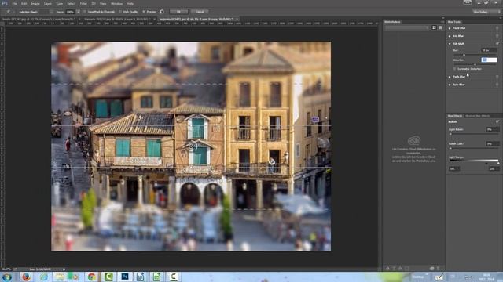The width and height of the screenshot is (503, 282).
Task: Open the Image menu
Action: [35, 3]
